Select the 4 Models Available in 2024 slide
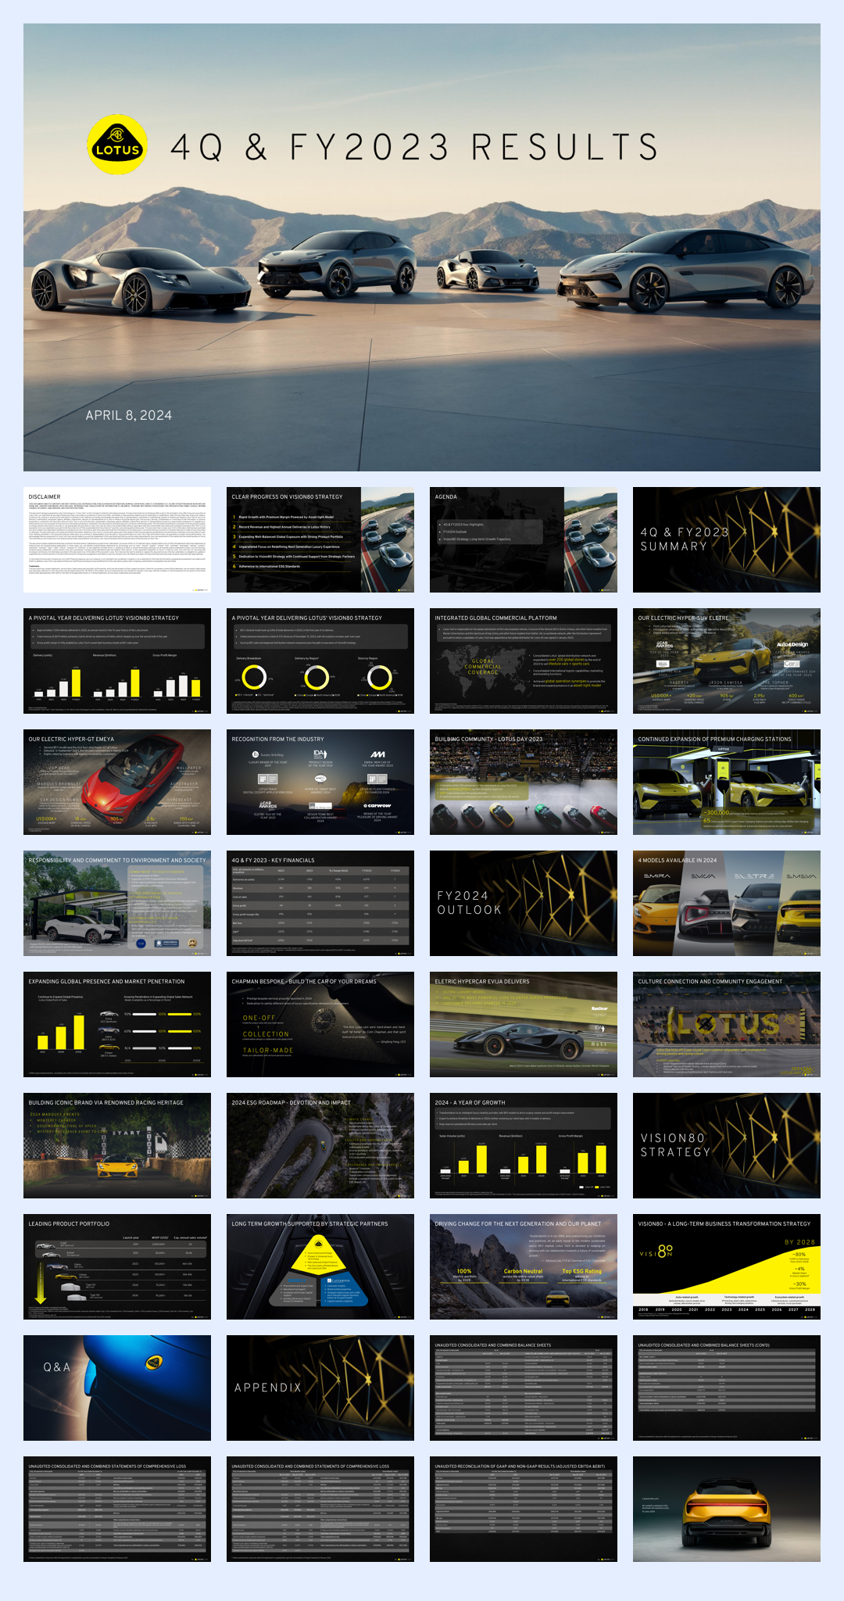This screenshot has height=1601, width=844. pos(727,903)
